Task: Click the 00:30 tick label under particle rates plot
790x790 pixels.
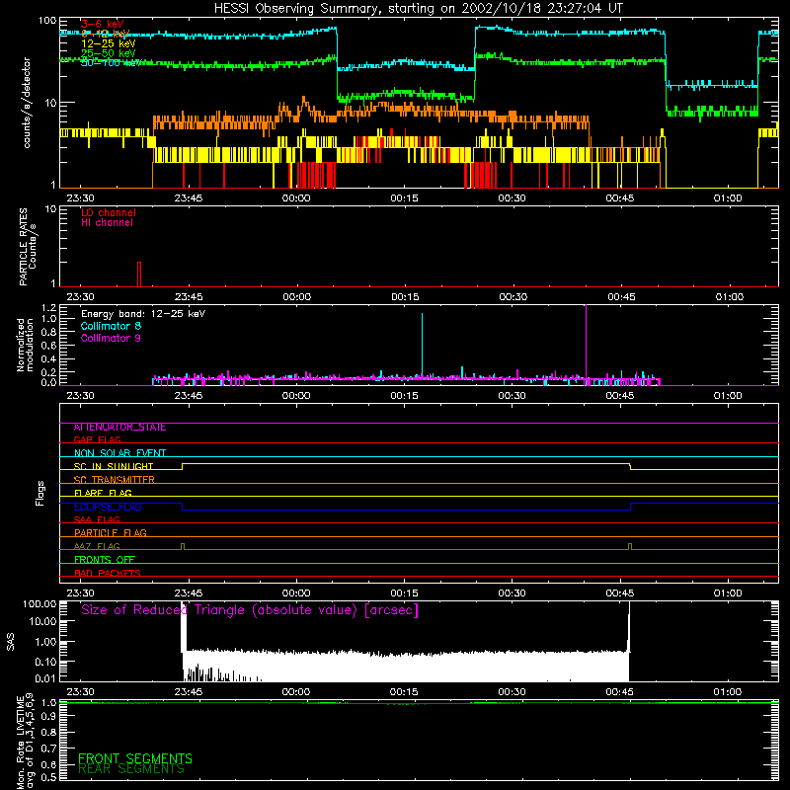Action: [x=513, y=297]
